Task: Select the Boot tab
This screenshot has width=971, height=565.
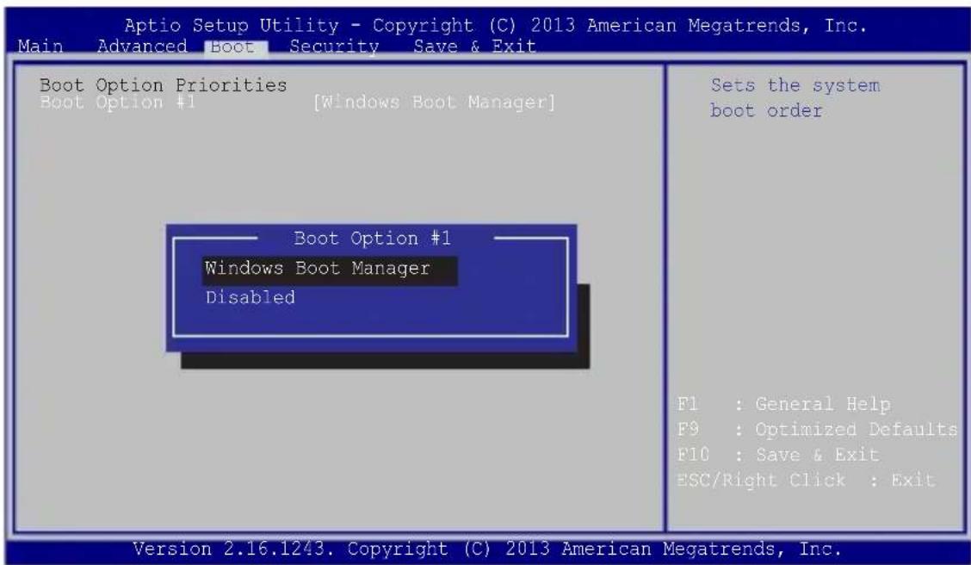Action: tap(236, 47)
